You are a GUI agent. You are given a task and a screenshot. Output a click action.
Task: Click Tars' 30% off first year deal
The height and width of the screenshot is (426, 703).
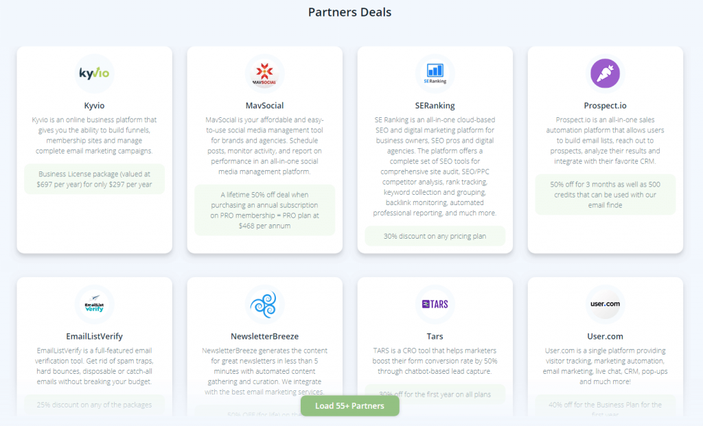click(x=435, y=394)
